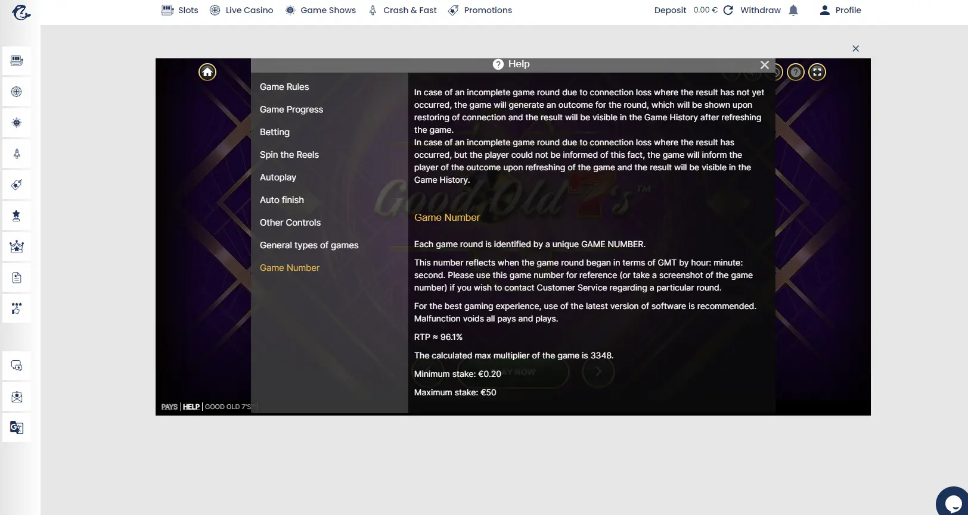Click the game's question mark help icon
The height and width of the screenshot is (515, 968).
point(796,72)
